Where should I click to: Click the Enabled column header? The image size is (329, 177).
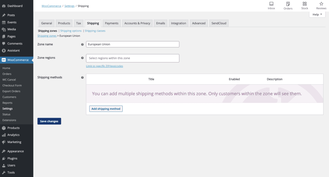pyautogui.click(x=234, y=79)
